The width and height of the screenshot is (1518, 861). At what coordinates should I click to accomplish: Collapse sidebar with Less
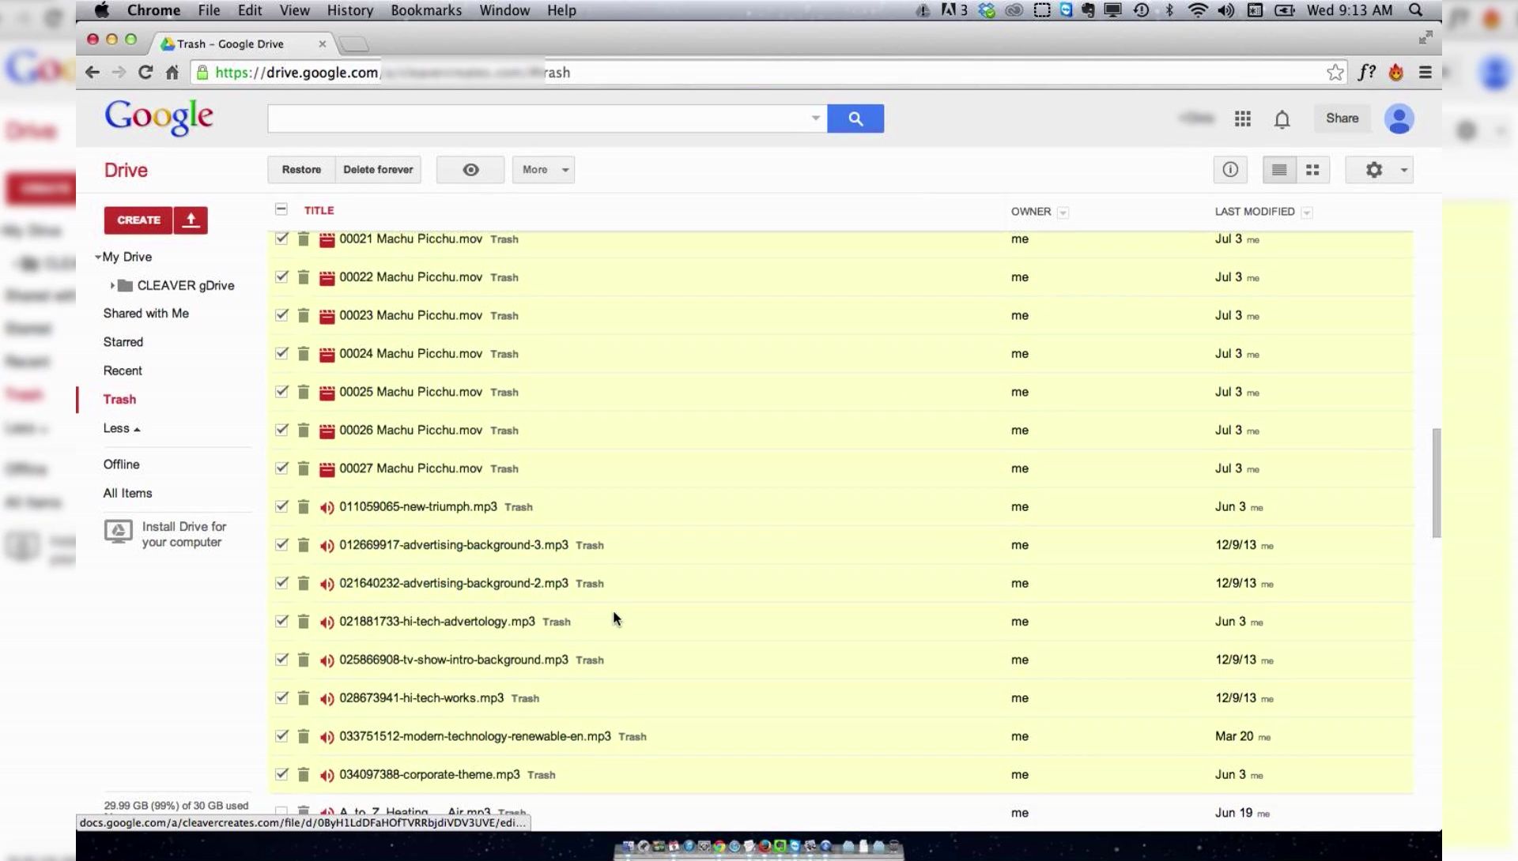(x=121, y=428)
